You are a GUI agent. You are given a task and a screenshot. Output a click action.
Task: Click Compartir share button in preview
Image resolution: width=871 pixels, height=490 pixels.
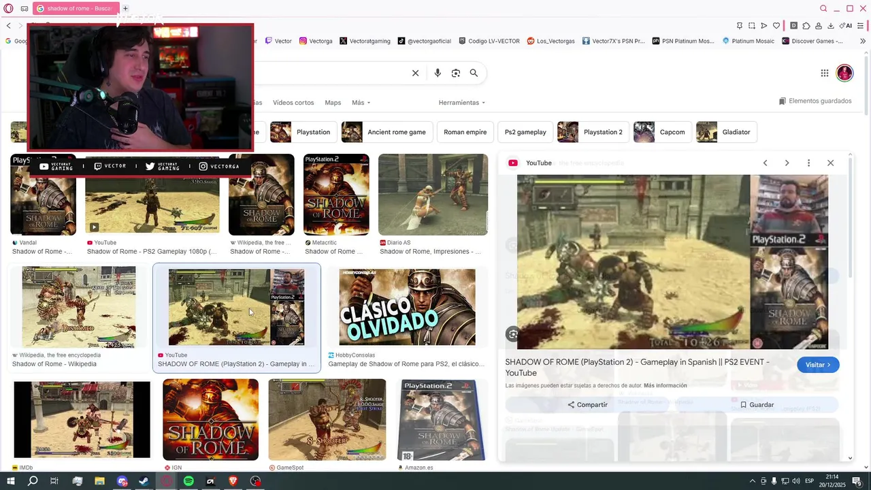pos(587,404)
